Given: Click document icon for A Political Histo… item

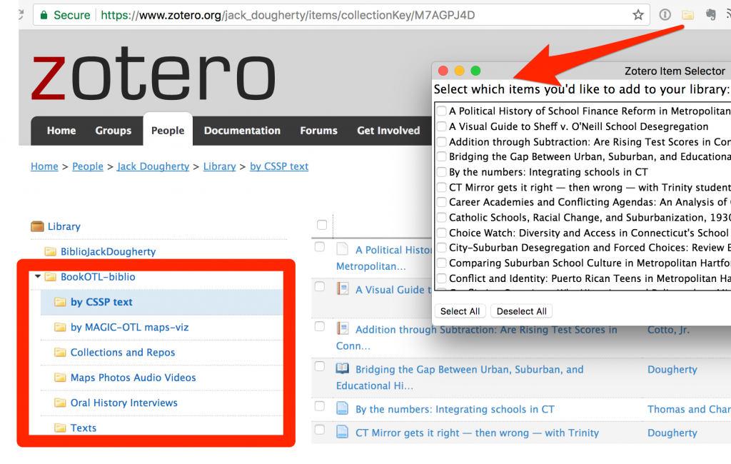Looking at the screenshot, I should [x=342, y=249].
